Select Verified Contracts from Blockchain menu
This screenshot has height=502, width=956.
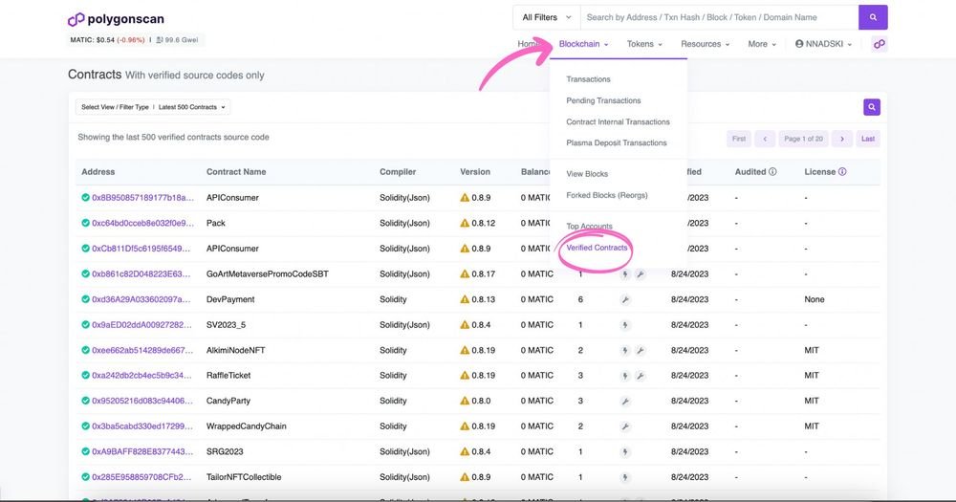[x=597, y=248]
